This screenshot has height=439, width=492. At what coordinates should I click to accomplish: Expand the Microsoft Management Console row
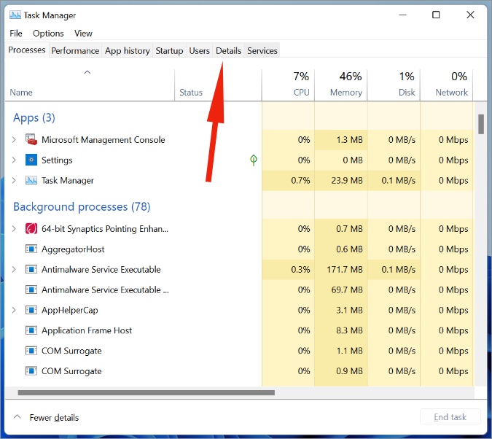click(14, 140)
